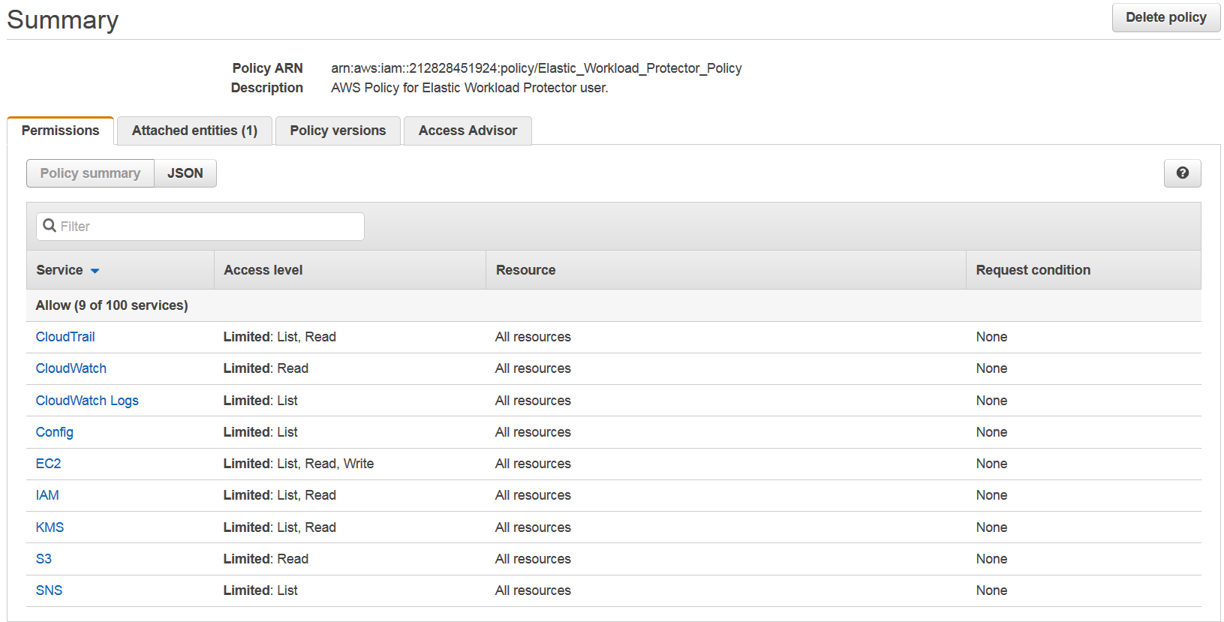Open the CloudTrail service link
This screenshot has height=622, width=1224.
tap(65, 337)
